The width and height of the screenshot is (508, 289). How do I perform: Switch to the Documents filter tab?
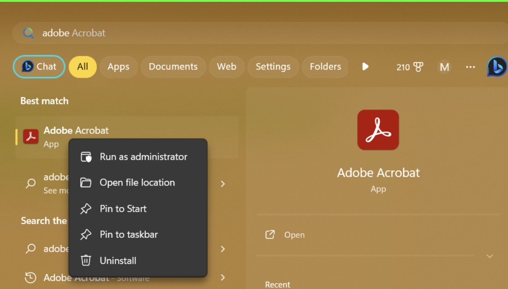[173, 67]
